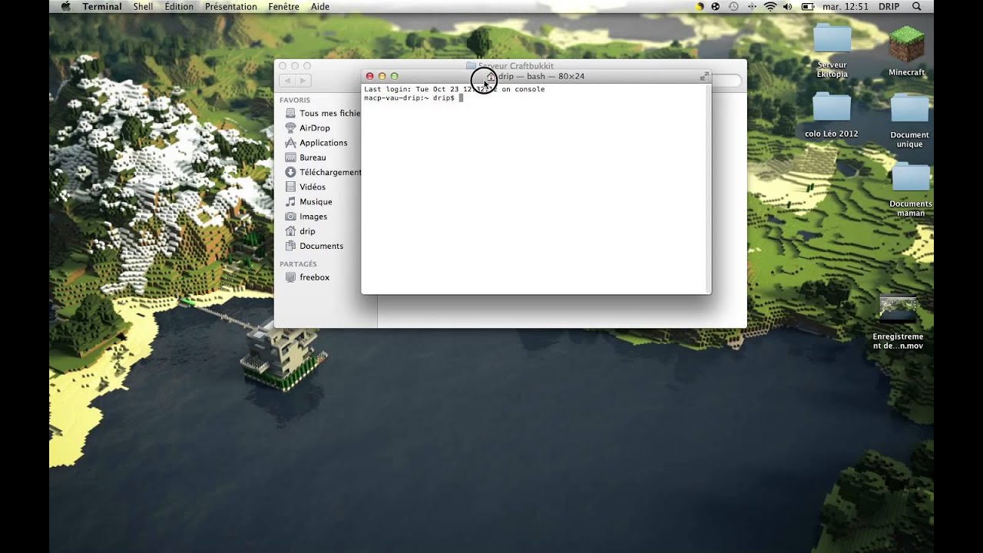Click the FAVORIS sidebar heading

point(295,100)
